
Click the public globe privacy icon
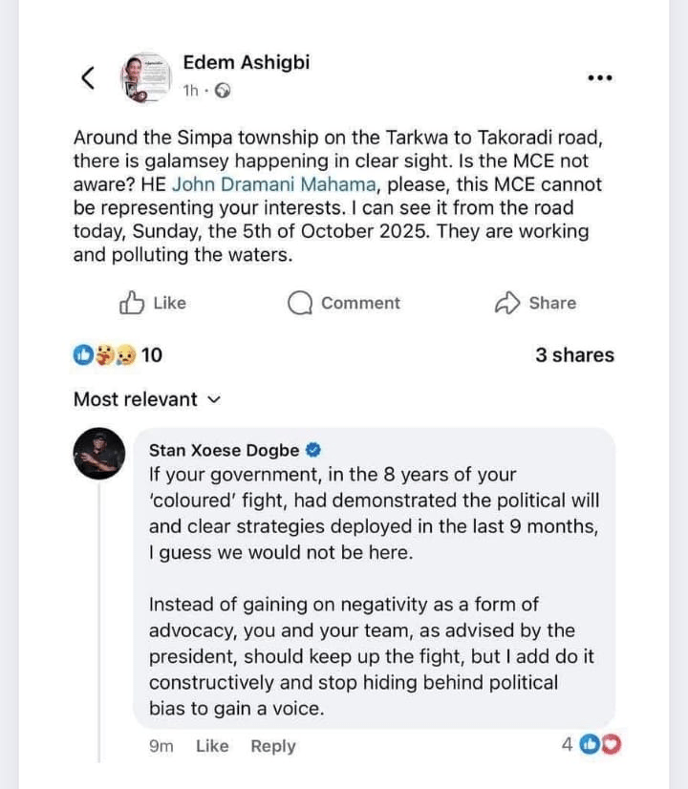(223, 91)
